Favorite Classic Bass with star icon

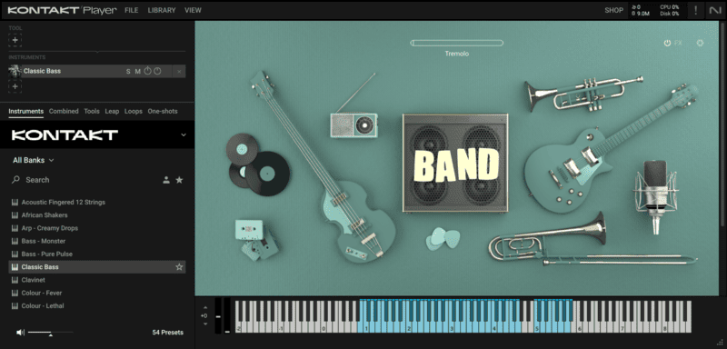tap(179, 267)
